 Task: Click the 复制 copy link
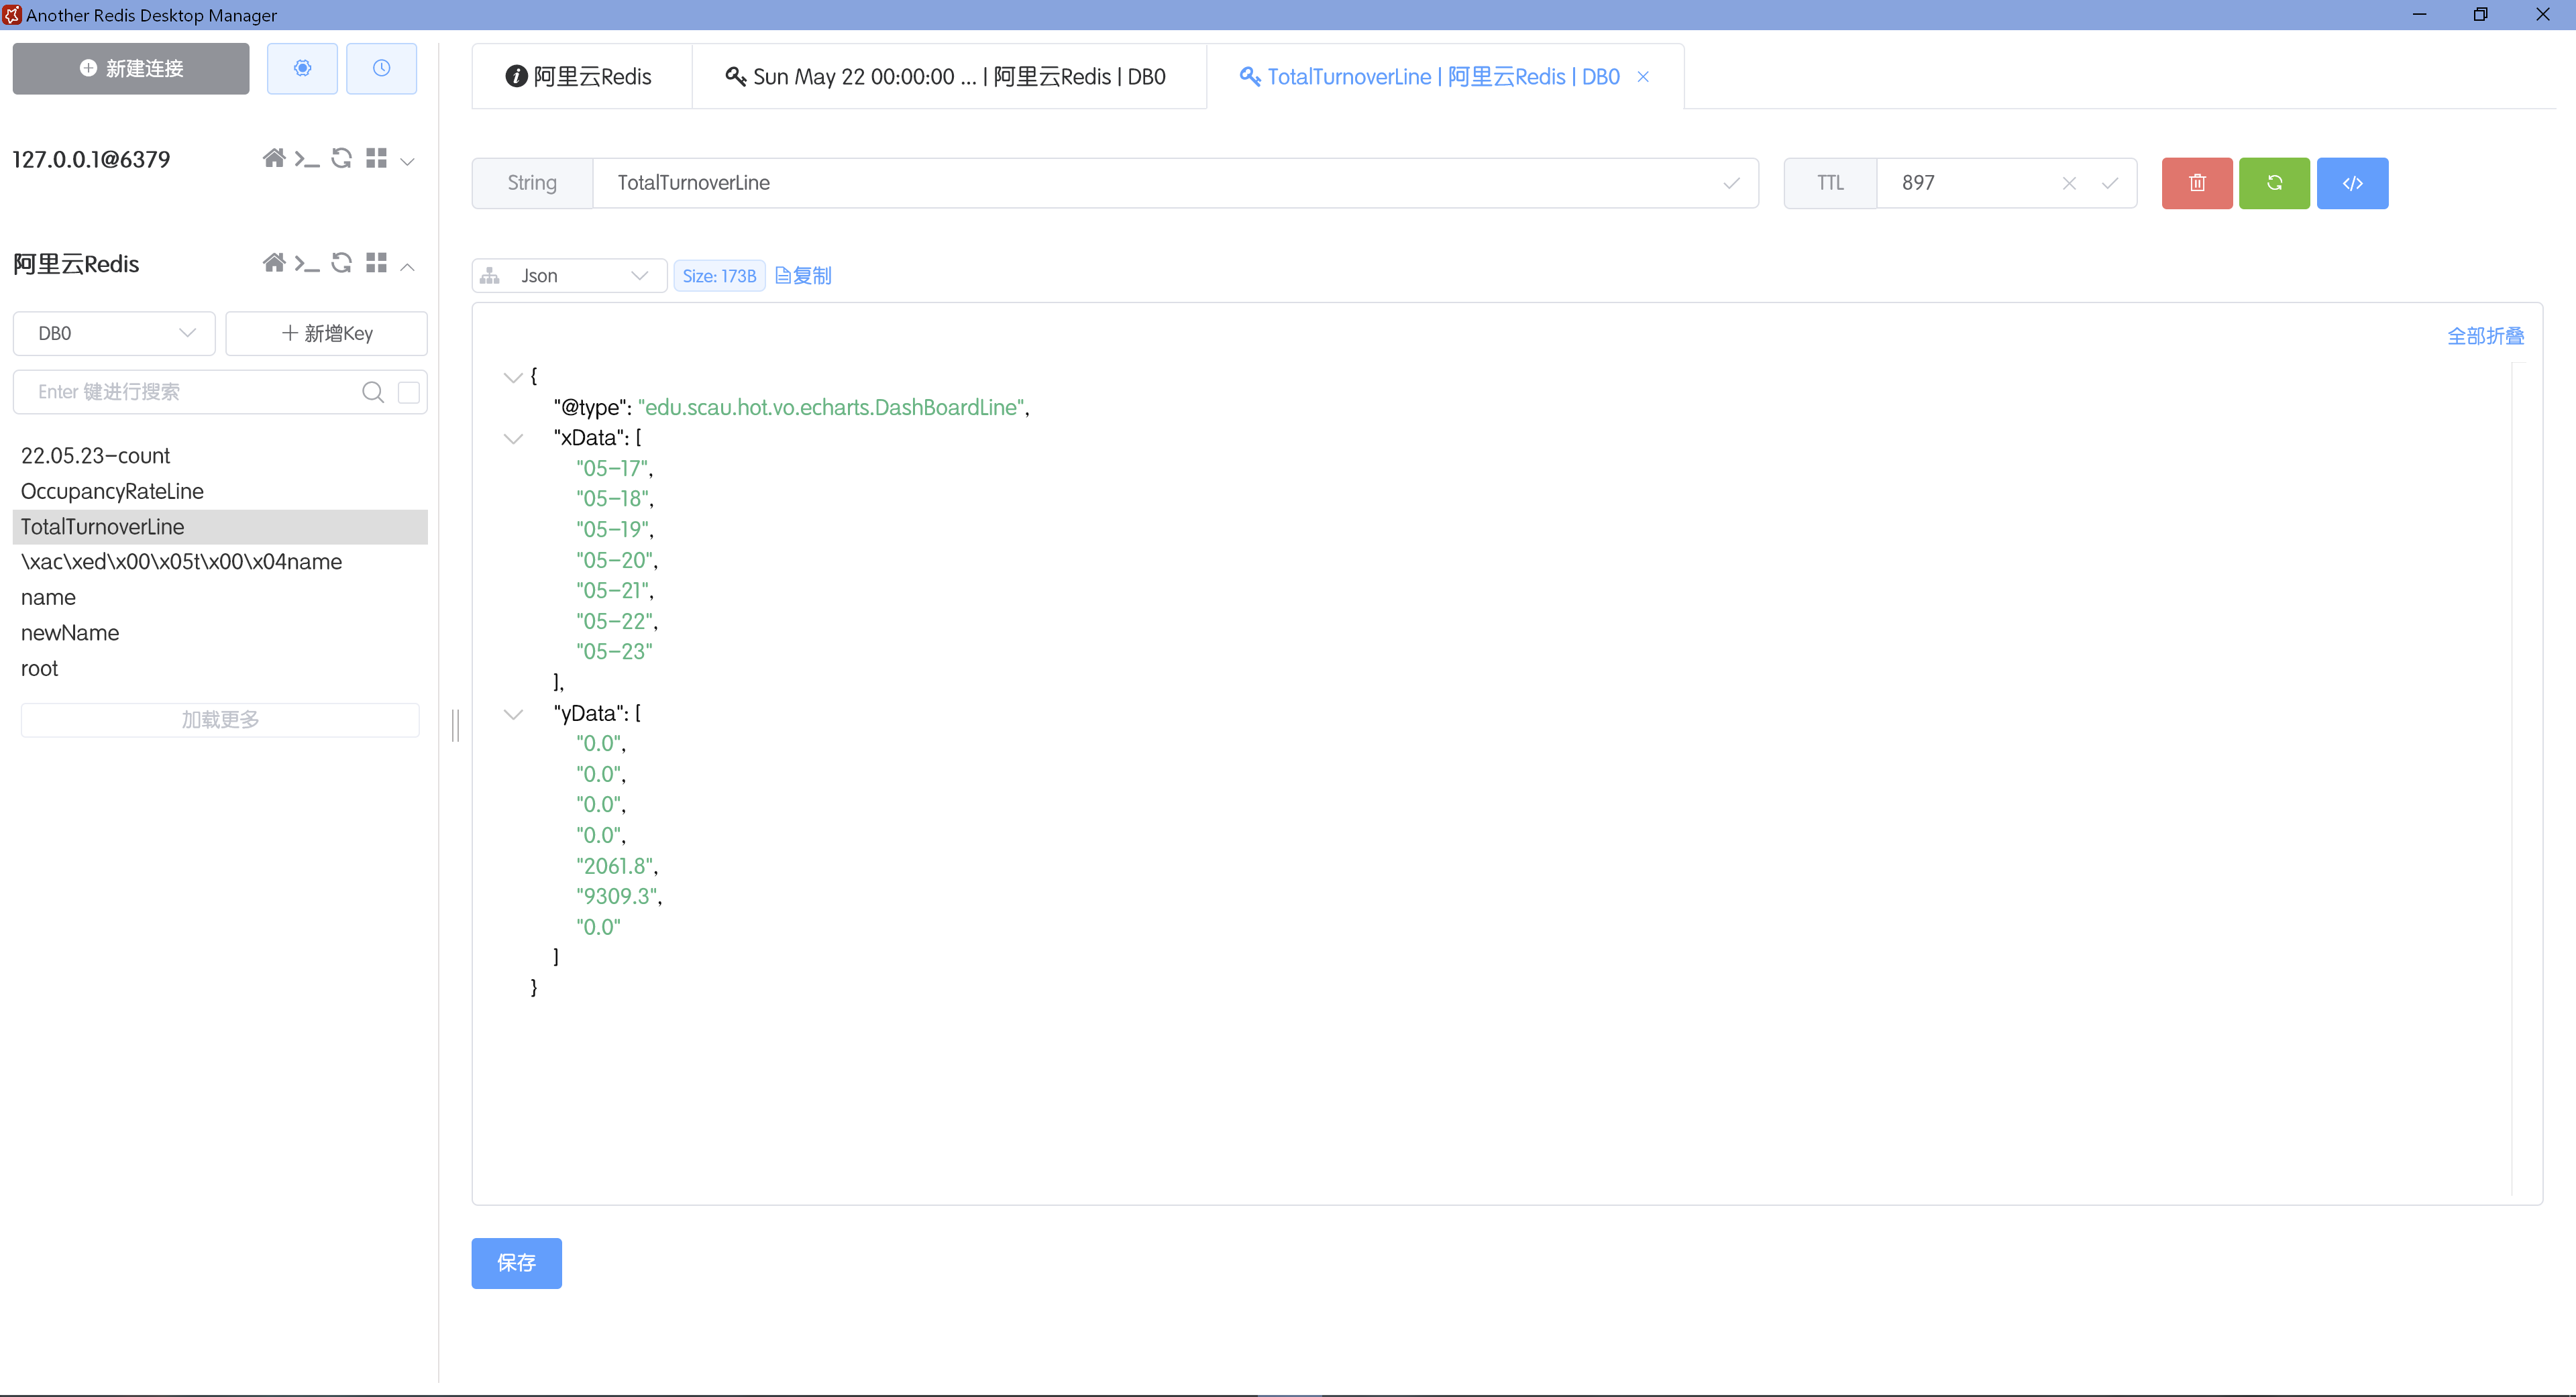803,276
